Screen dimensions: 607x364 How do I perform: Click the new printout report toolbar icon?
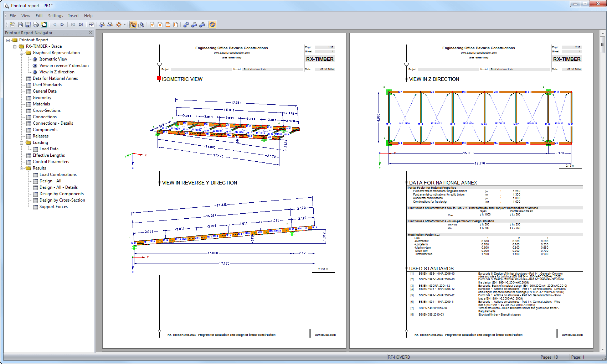[x=12, y=25]
